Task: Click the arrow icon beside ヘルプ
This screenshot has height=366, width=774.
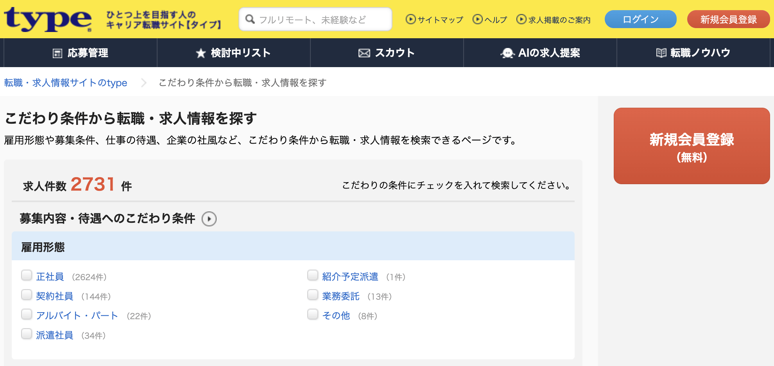Action: 477,19
